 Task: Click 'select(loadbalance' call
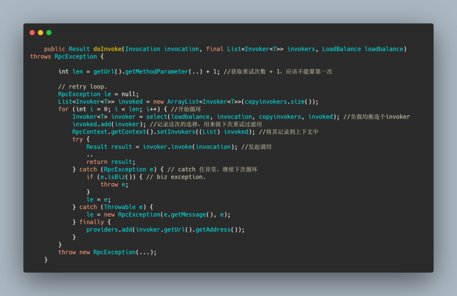click(x=178, y=117)
